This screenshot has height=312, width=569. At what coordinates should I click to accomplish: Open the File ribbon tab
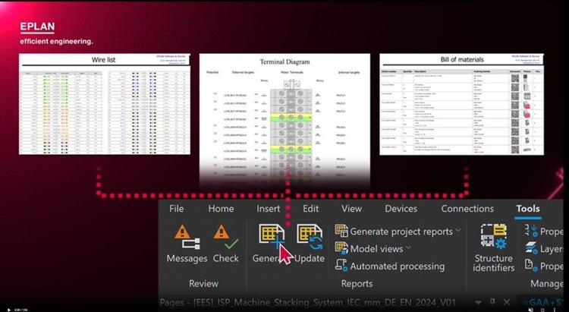tap(176, 209)
